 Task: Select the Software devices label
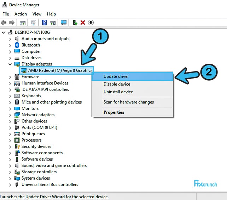(x=37, y=159)
